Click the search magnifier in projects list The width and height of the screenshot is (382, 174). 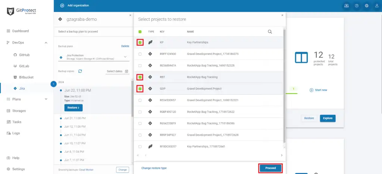[x=270, y=32]
